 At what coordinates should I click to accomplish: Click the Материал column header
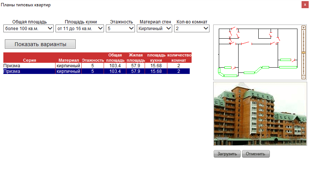point(69,60)
